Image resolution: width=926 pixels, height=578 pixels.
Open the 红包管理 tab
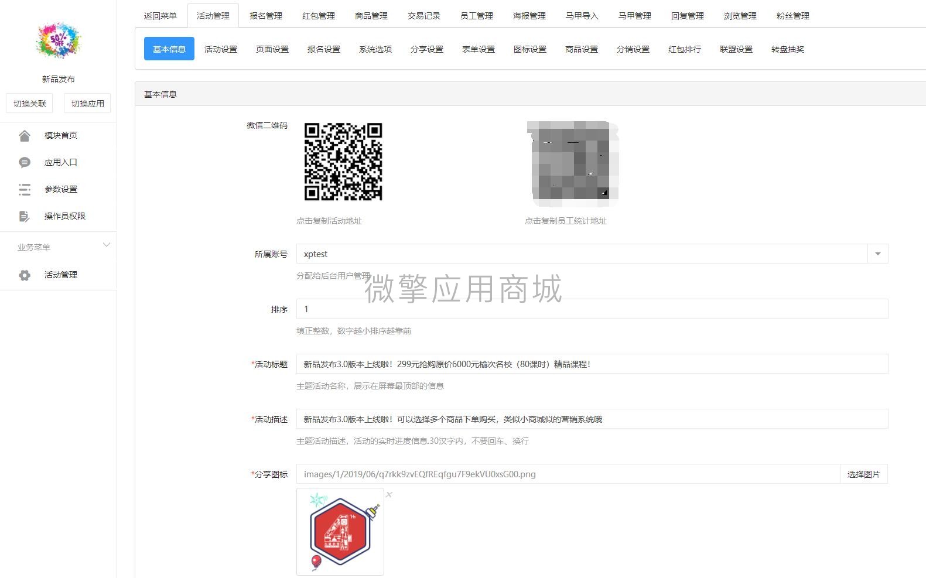319,16
